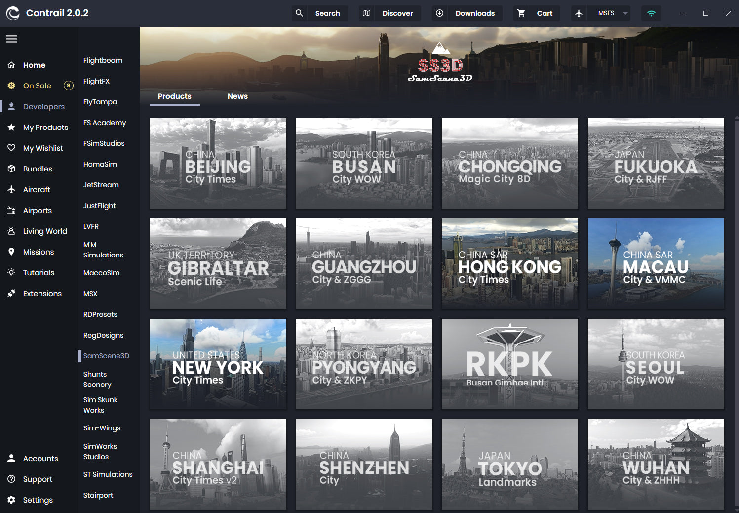Open the Tokyo Landmarks product
This screenshot has width=739, height=513.
point(510,465)
